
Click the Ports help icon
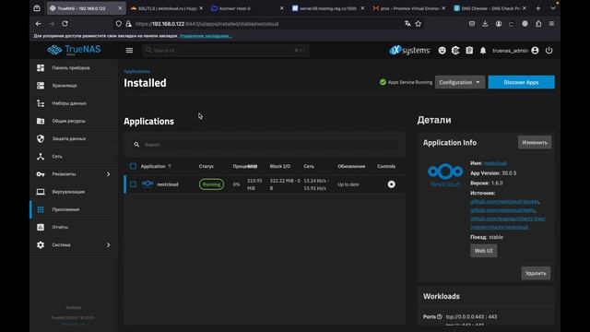coord(440,317)
